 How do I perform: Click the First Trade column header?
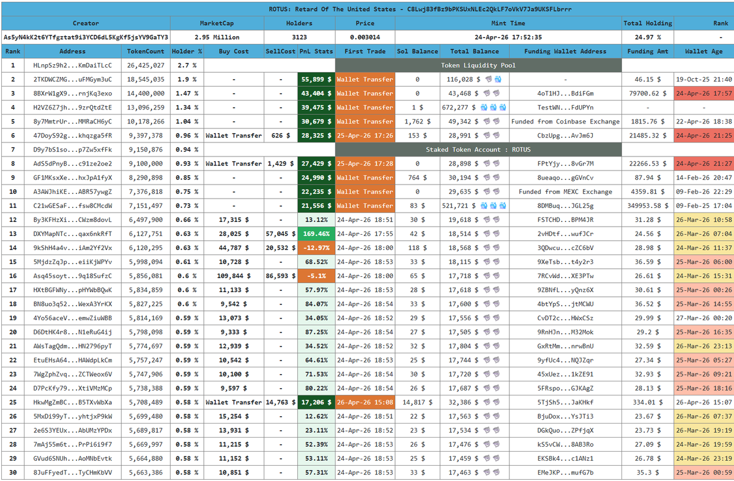(365, 51)
